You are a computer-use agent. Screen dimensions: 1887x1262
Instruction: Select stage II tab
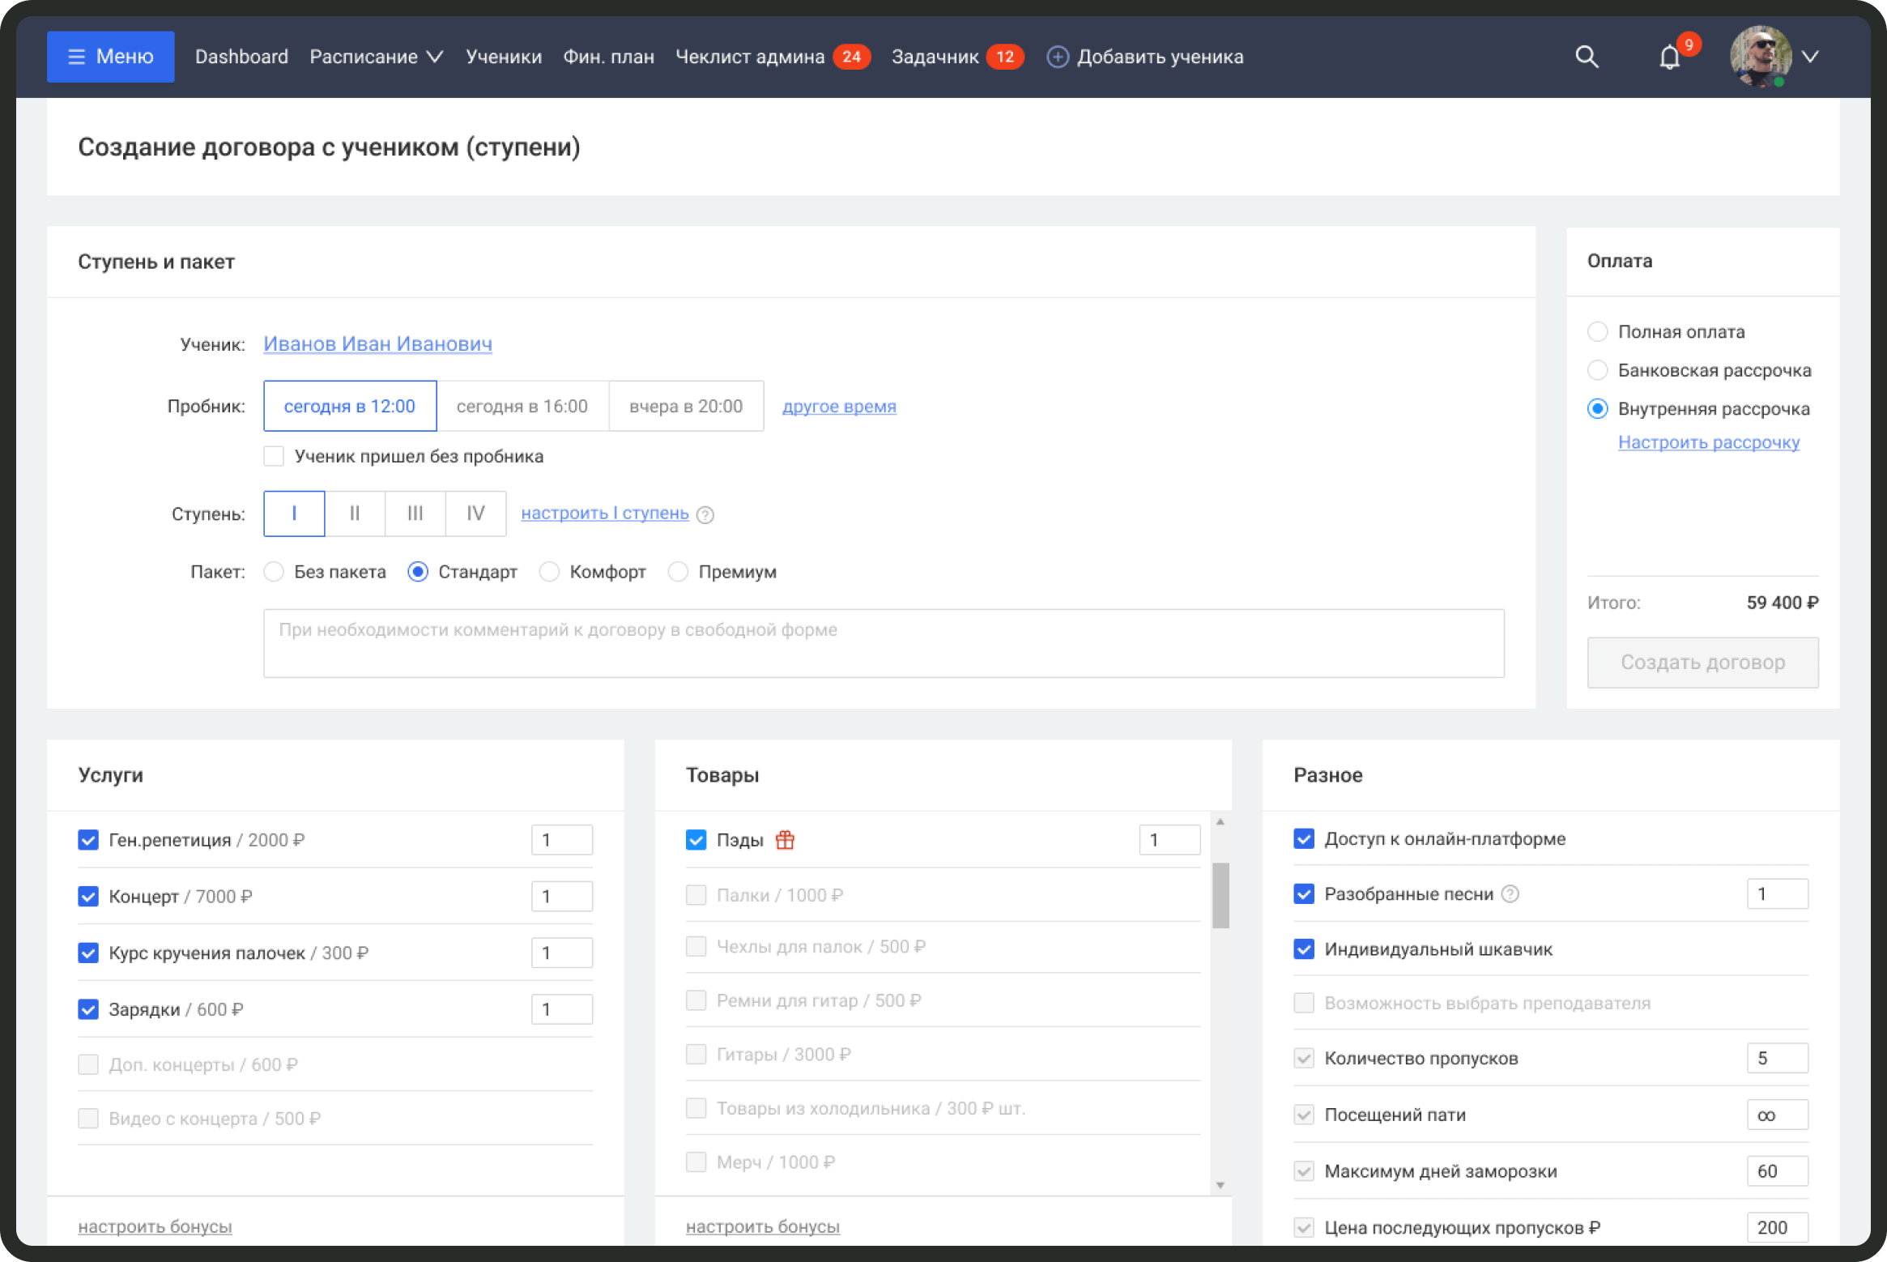click(x=355, y=514)
